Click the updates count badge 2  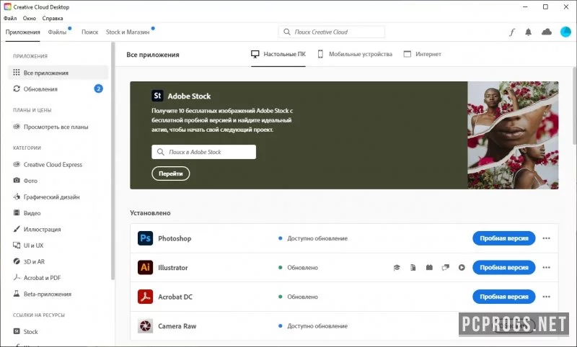(98, 89)
